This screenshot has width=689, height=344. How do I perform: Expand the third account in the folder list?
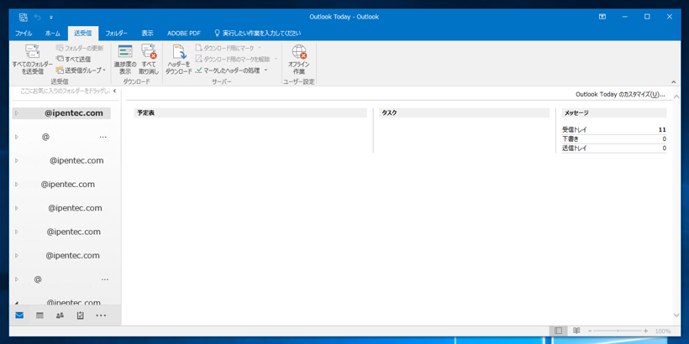[x=16, y=160]
